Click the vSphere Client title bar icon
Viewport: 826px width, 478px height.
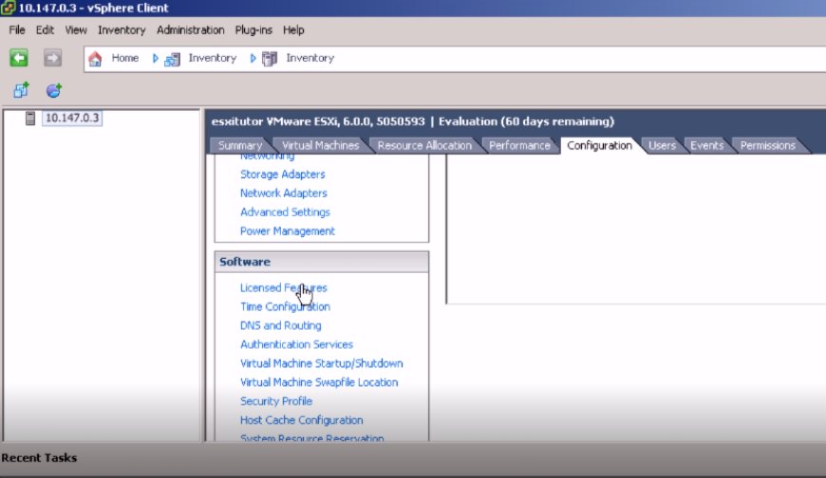[x=8, y=8]
